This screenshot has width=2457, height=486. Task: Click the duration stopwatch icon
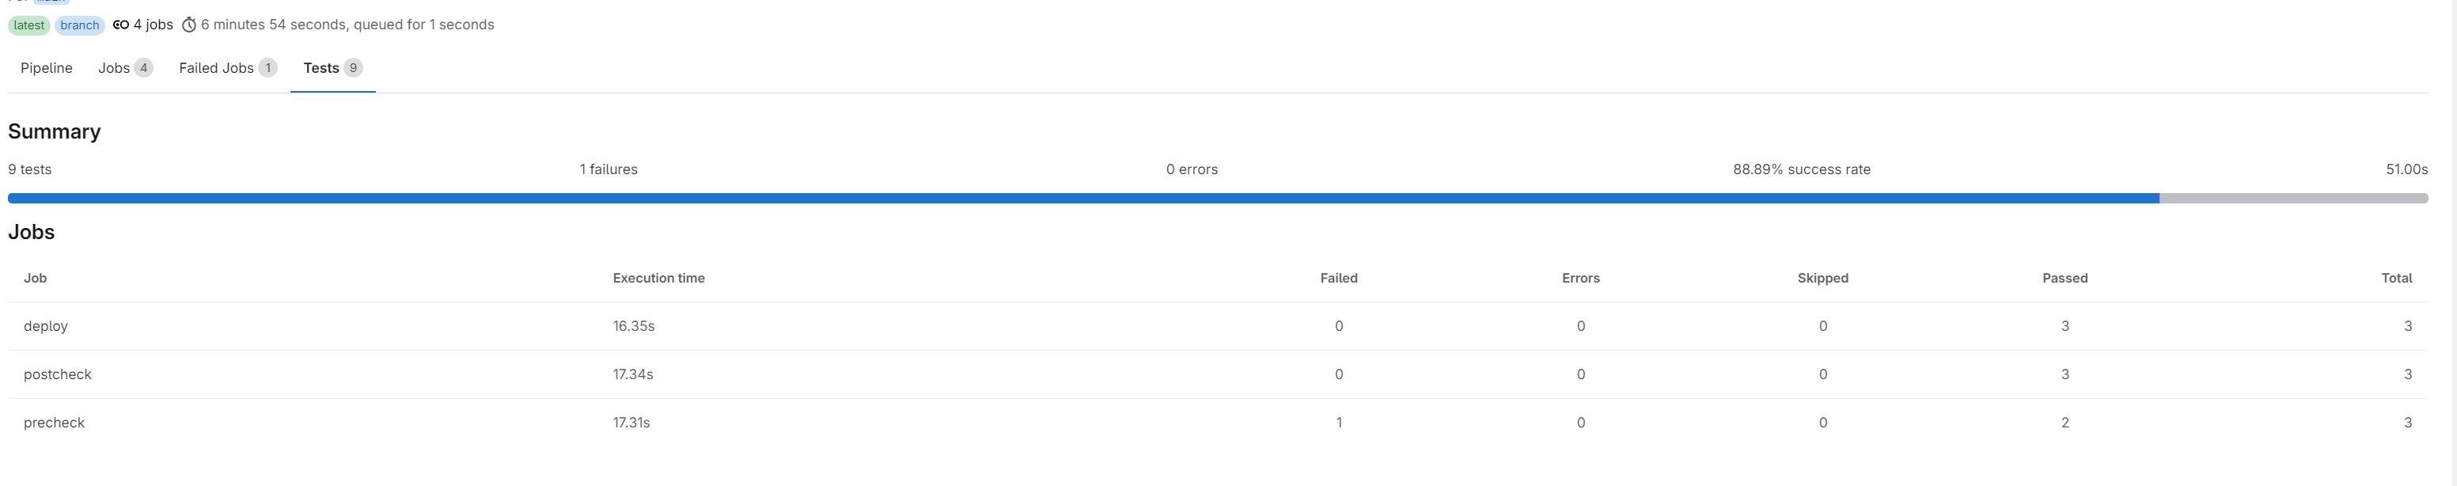(x=189, y=25)
